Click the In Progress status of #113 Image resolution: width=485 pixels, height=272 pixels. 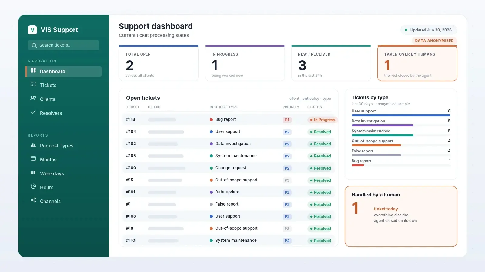[323, 120]
